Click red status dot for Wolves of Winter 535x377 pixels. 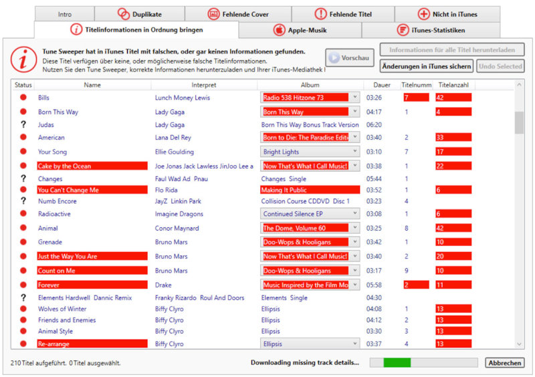(23, 309)
